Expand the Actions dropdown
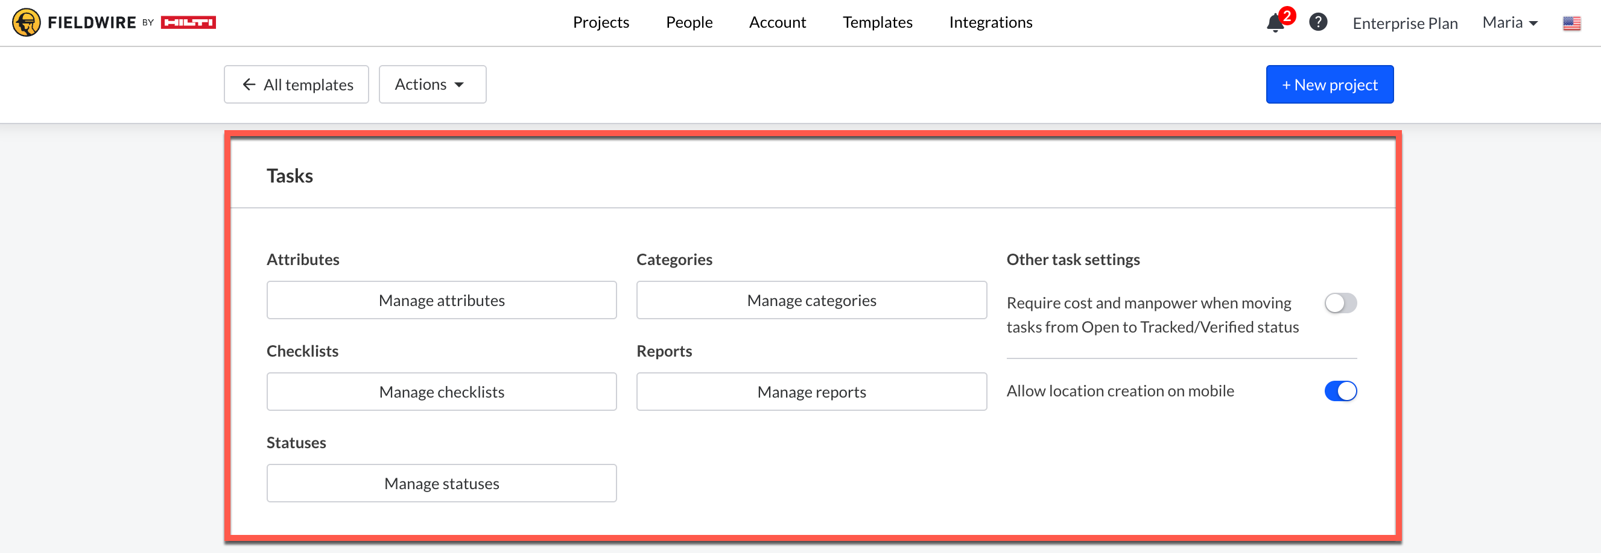Image resolution: width=1601 pixels, height=553 pixels. pos(432,84)
